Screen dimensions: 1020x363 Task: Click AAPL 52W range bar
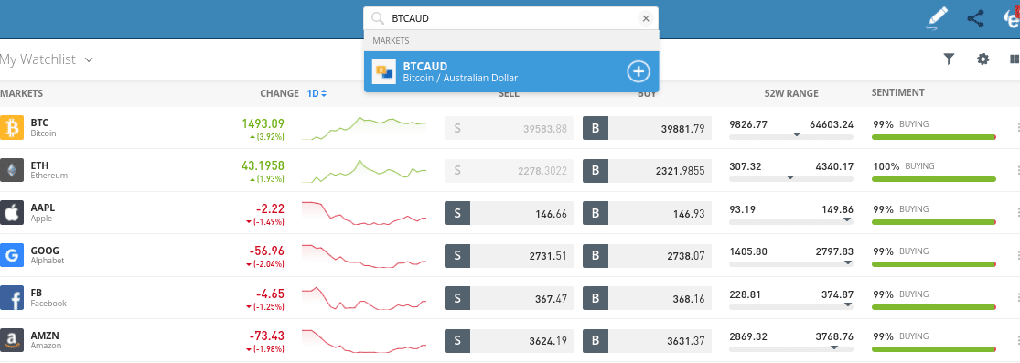(791, 222)
